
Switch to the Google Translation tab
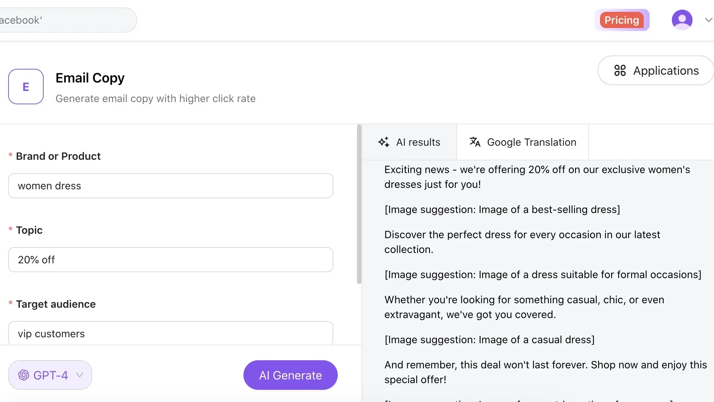pyautogui.click(x=531, y=142)
